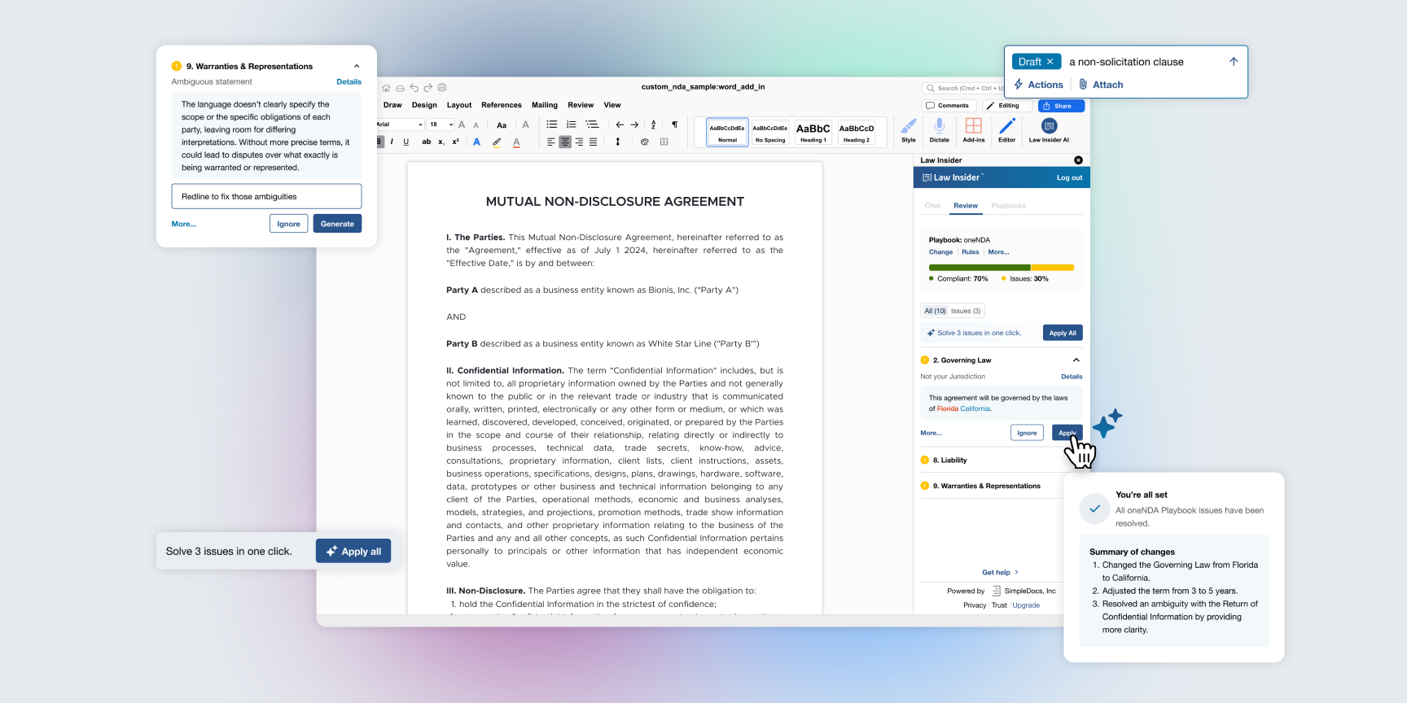The width and height of the screenshot is (1407, 703).
Task: Open the font size 18 dropdown
Action: pos(441,124)
